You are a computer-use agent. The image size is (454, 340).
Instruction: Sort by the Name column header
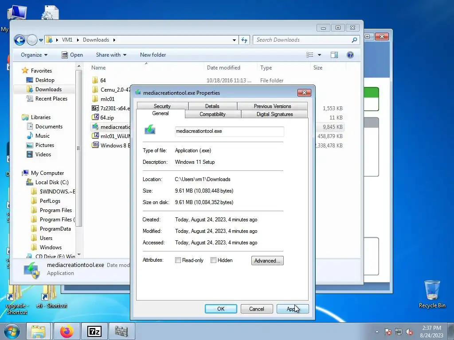98,68
